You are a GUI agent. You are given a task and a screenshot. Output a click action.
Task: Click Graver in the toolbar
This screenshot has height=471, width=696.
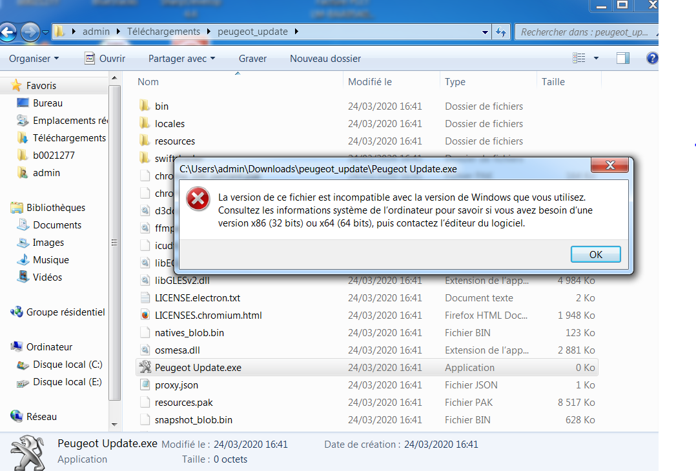(x=252, y=59)
